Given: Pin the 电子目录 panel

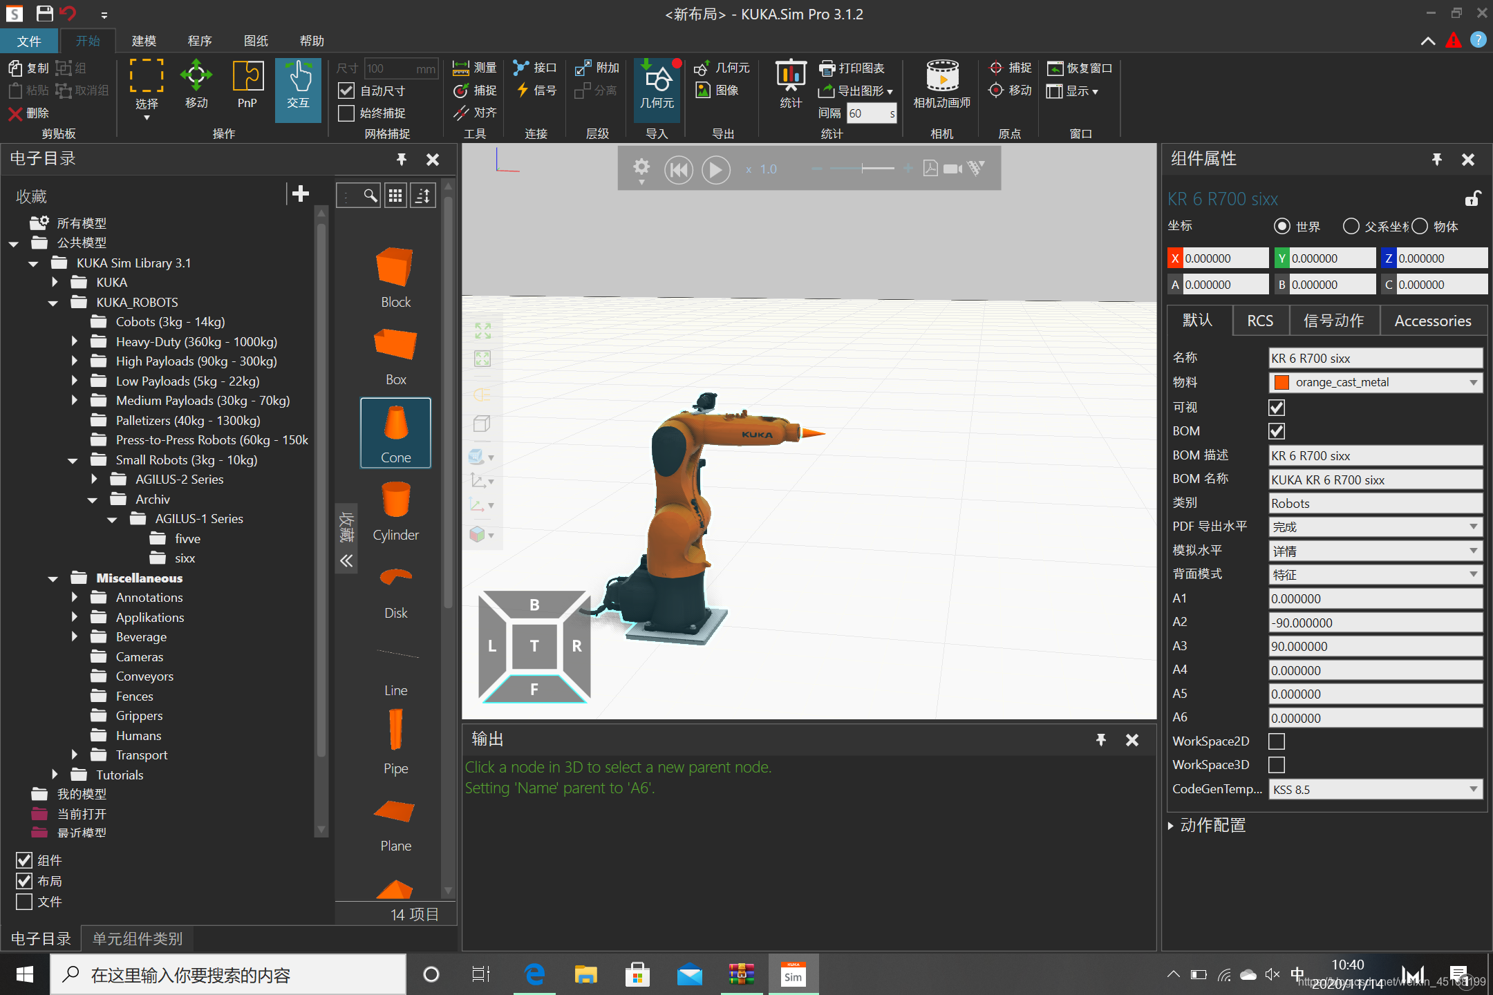Looking at the screenshot, I should (x=402, y=160).
